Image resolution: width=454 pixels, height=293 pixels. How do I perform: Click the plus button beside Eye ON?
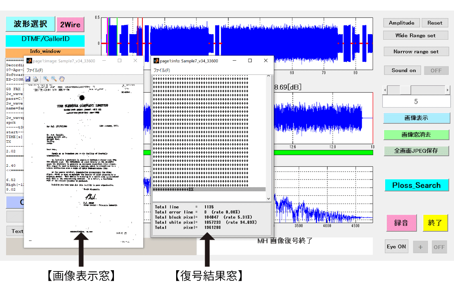[420, 247]
